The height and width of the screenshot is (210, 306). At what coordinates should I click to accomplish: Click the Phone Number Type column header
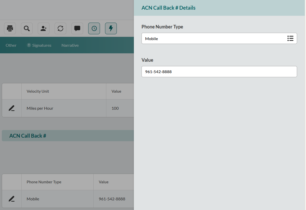(44, 182)
